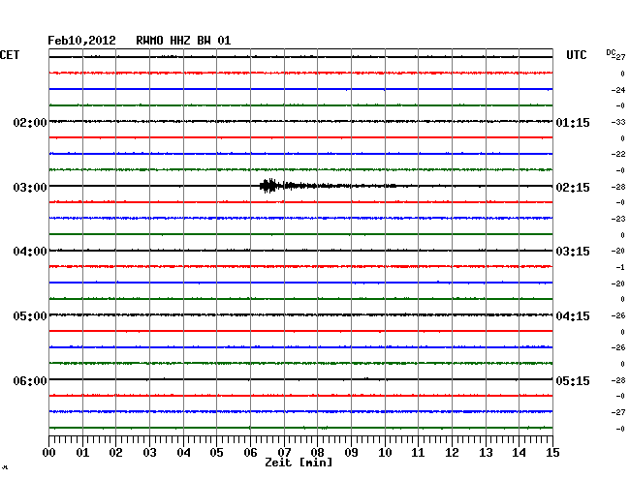
Task: Click the 11 minute axis label
Action: click(x=418, y=453)
